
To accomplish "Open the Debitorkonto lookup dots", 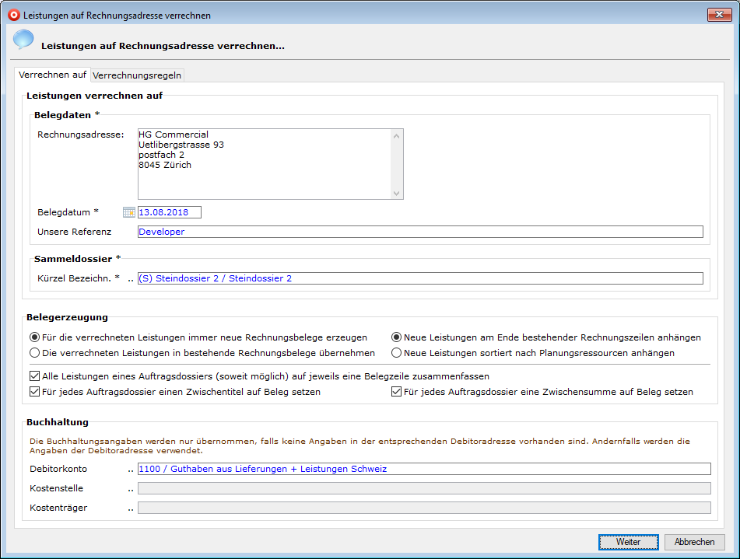I will click(x=131, y=469).
